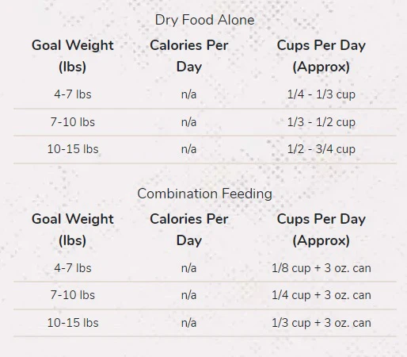Click the 'Combination Feeding' table title
The height and width of the screenshot is (357, 407).
pos(204,194)
